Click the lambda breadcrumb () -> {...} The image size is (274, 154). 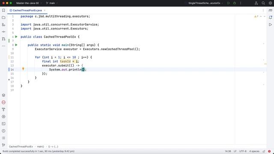pyautogui.click(x=53, y=146)
